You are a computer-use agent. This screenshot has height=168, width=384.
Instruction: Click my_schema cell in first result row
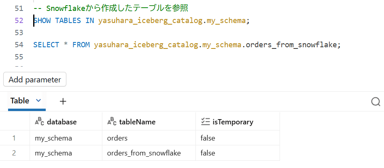(x=53, y=138)
